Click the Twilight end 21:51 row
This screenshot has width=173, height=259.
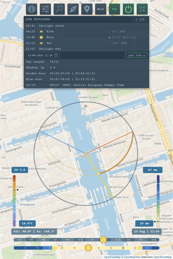(86, 49)
